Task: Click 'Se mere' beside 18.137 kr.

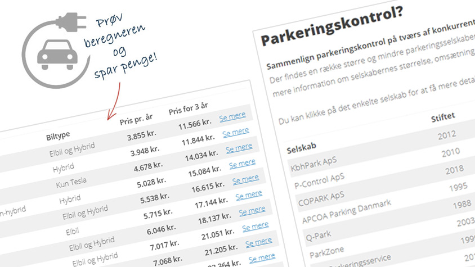Action: 252,211
